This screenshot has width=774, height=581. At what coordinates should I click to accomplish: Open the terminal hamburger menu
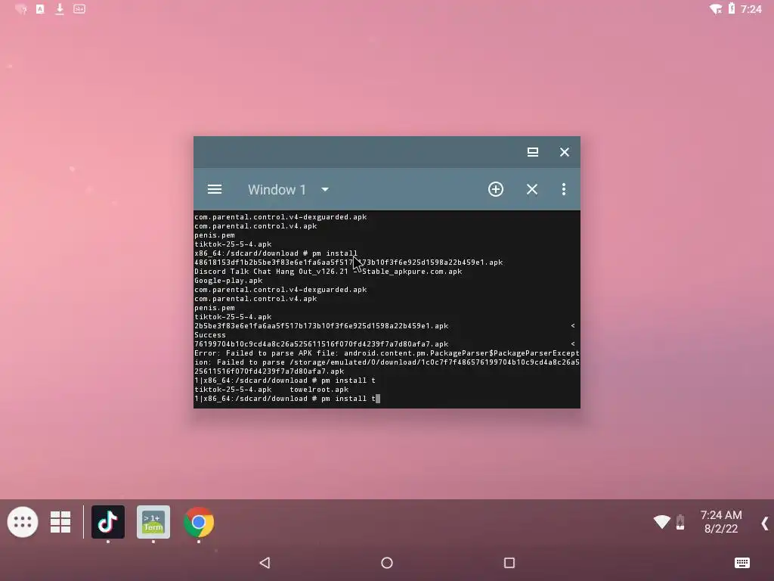click(214, 189)
